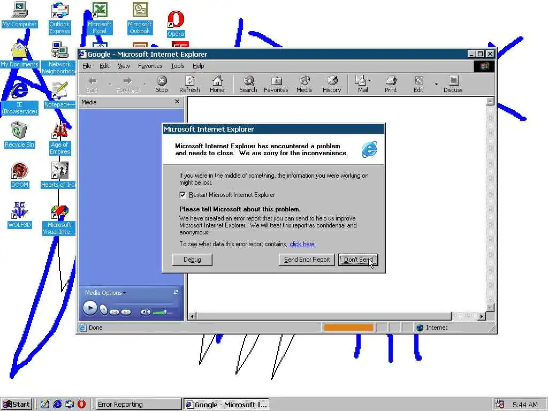
Task: Skip to next media track
Action: point(126,312)
